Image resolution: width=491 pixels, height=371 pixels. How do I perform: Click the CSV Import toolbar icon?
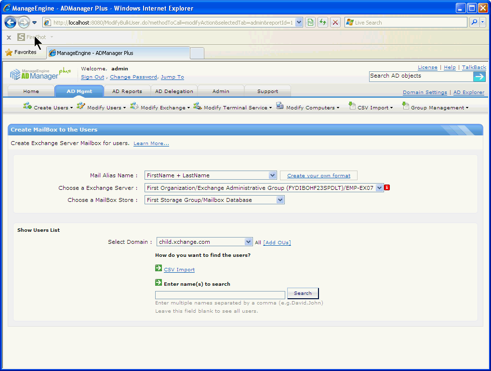click(x=352, y=106)
